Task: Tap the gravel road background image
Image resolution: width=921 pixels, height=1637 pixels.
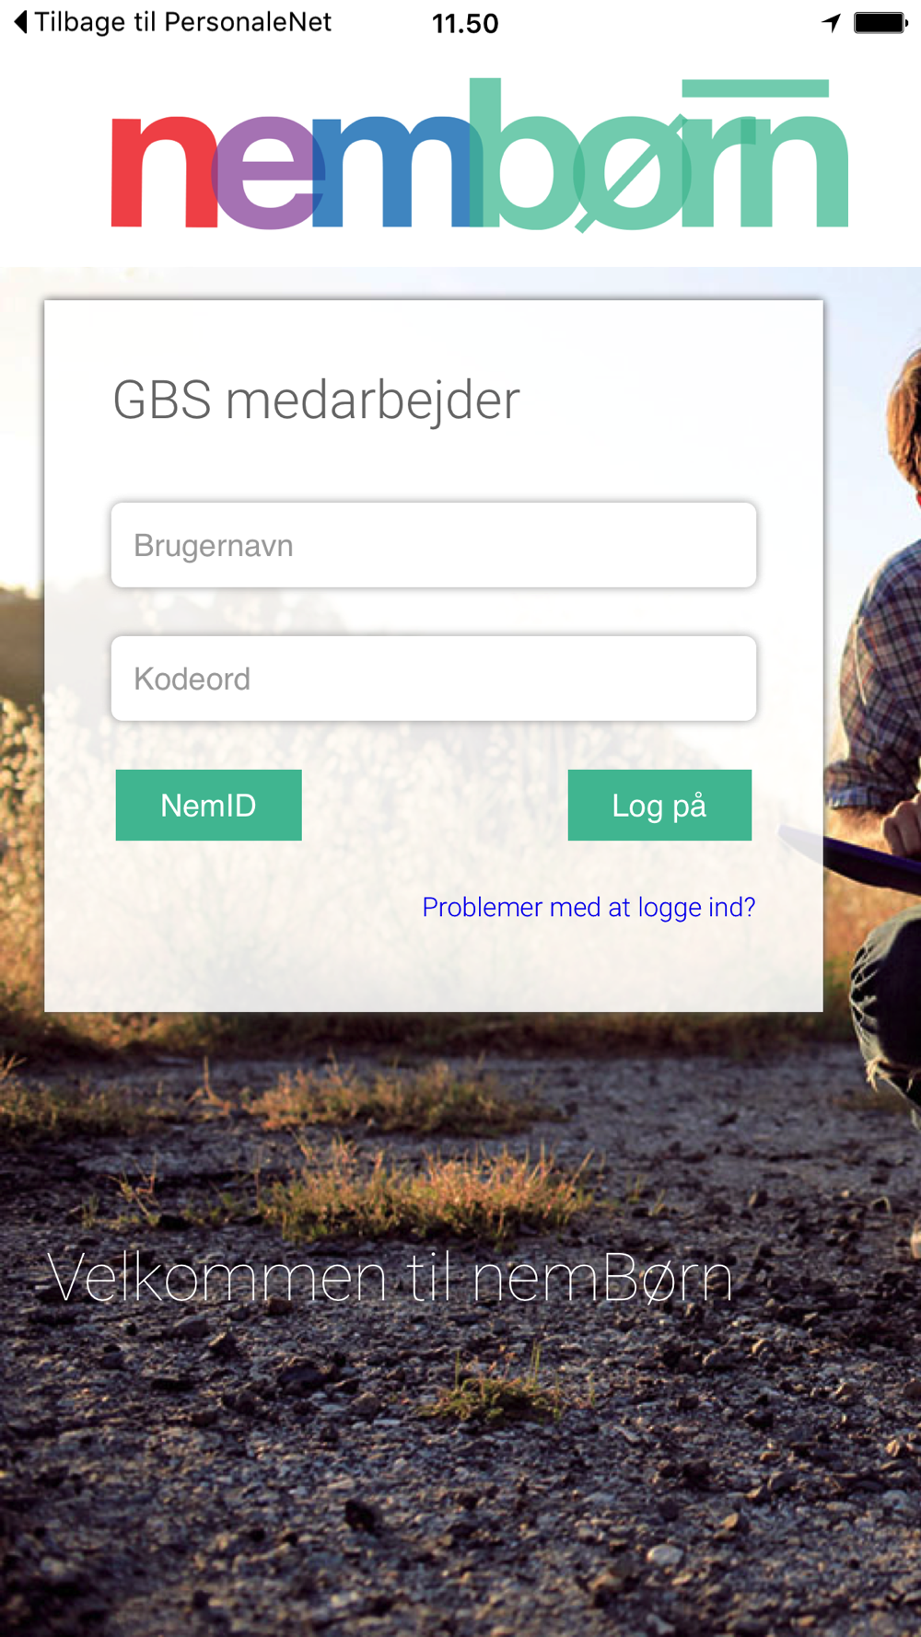Action: (460, 1473)
